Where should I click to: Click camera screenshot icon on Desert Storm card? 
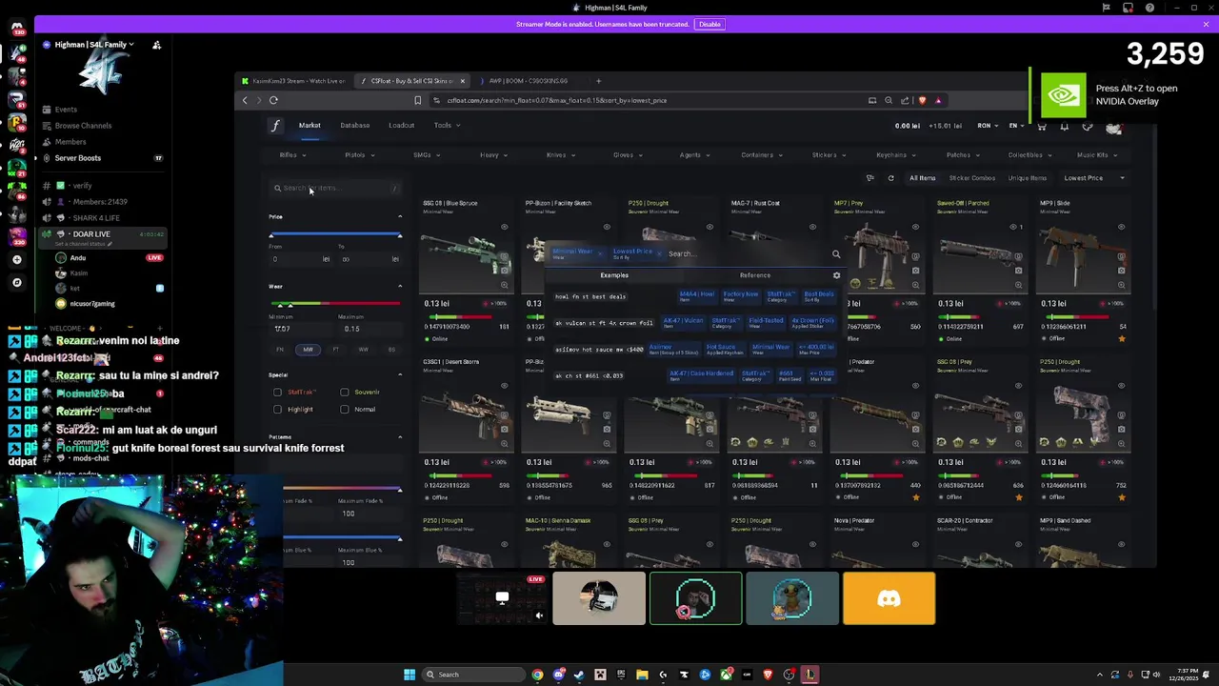coord(504,429)
